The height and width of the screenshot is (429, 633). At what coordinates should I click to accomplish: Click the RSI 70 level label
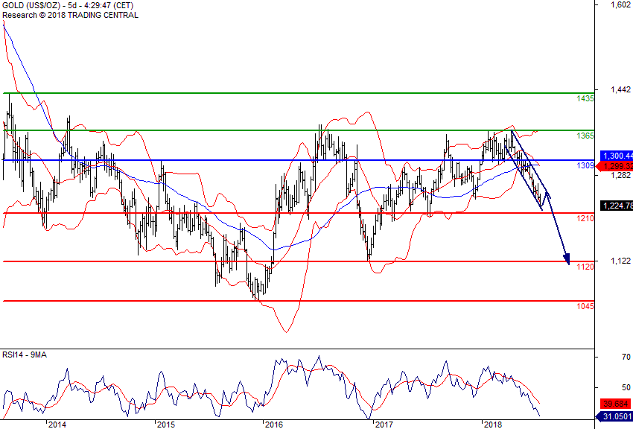[x=626, y=357]
